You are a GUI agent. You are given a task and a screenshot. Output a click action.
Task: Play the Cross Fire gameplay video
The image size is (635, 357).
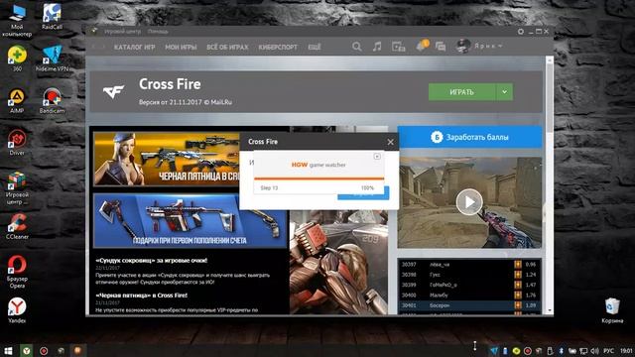pos(469,202)
